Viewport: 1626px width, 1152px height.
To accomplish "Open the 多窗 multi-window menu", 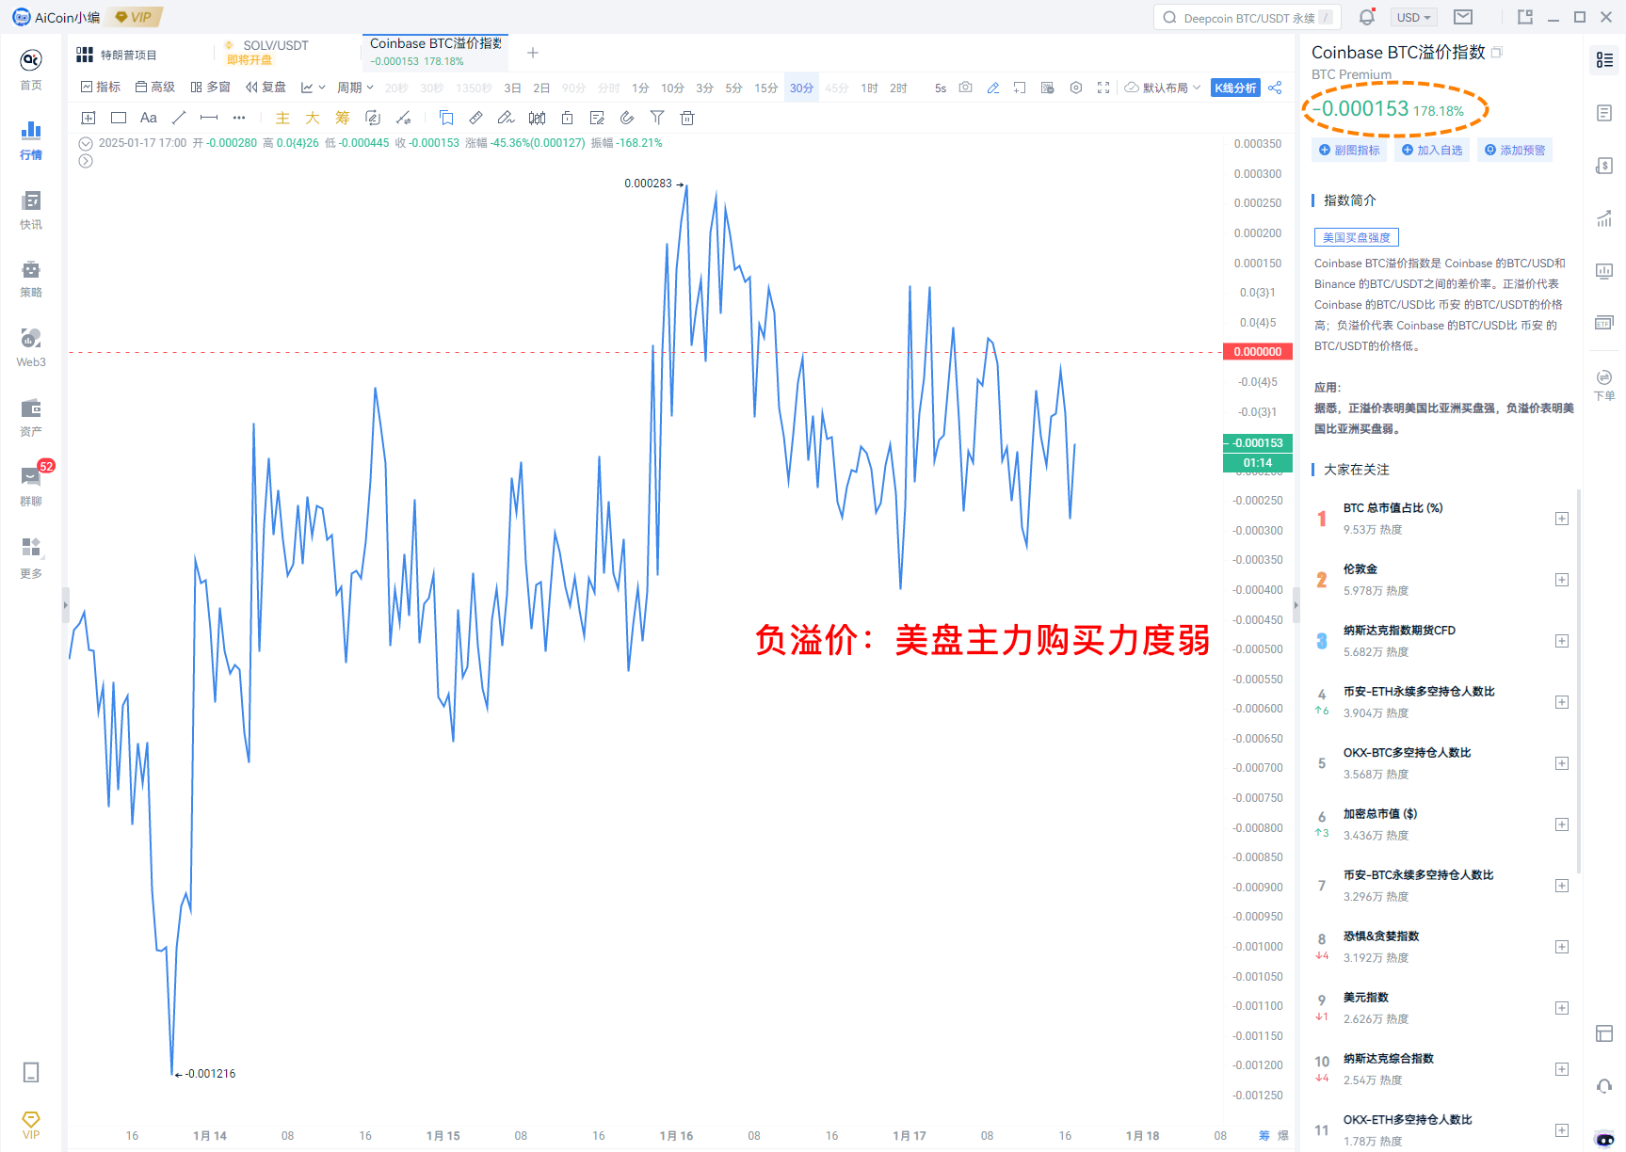I will coord(211,88).
